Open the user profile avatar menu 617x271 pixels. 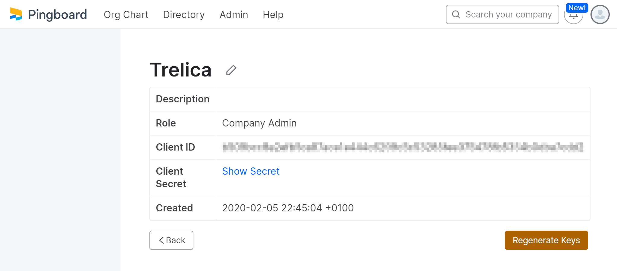click(600, 14)
